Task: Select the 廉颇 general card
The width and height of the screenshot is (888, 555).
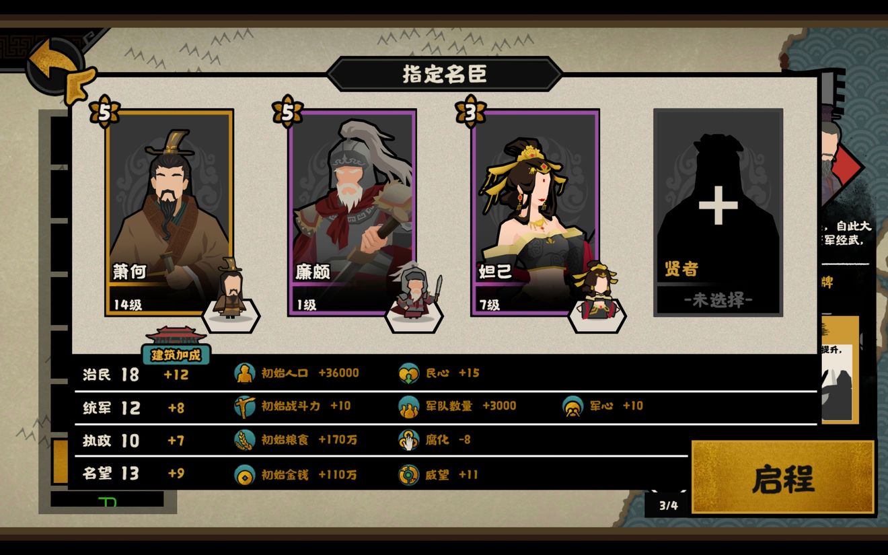Action: pyautogui.click(x=352, y=213)
